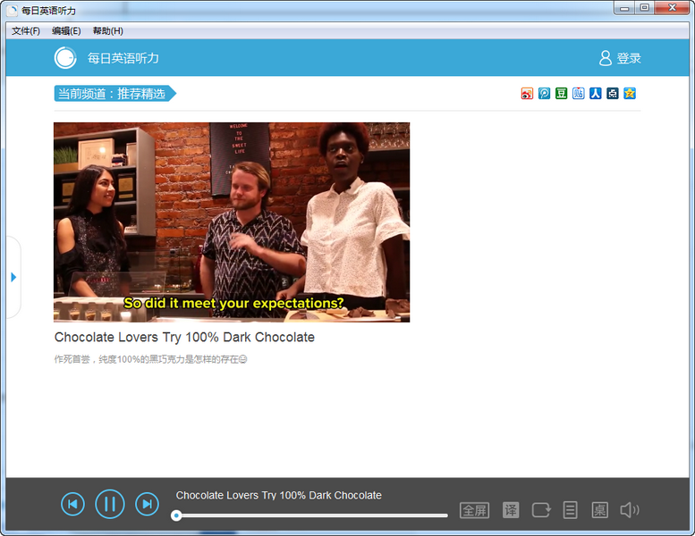Image resolution: width=695 pixels, height=536 pixels.
Task: Click the playback progress slider track
Action: (313, 515)
